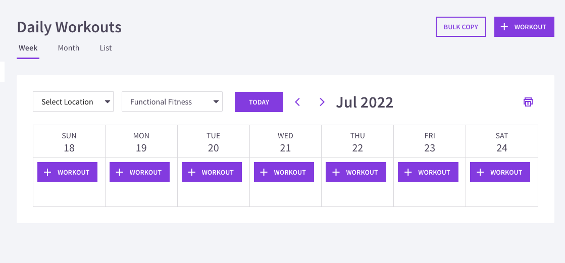
Task: Open the Select Location dropdown
Action: (73, 101)
